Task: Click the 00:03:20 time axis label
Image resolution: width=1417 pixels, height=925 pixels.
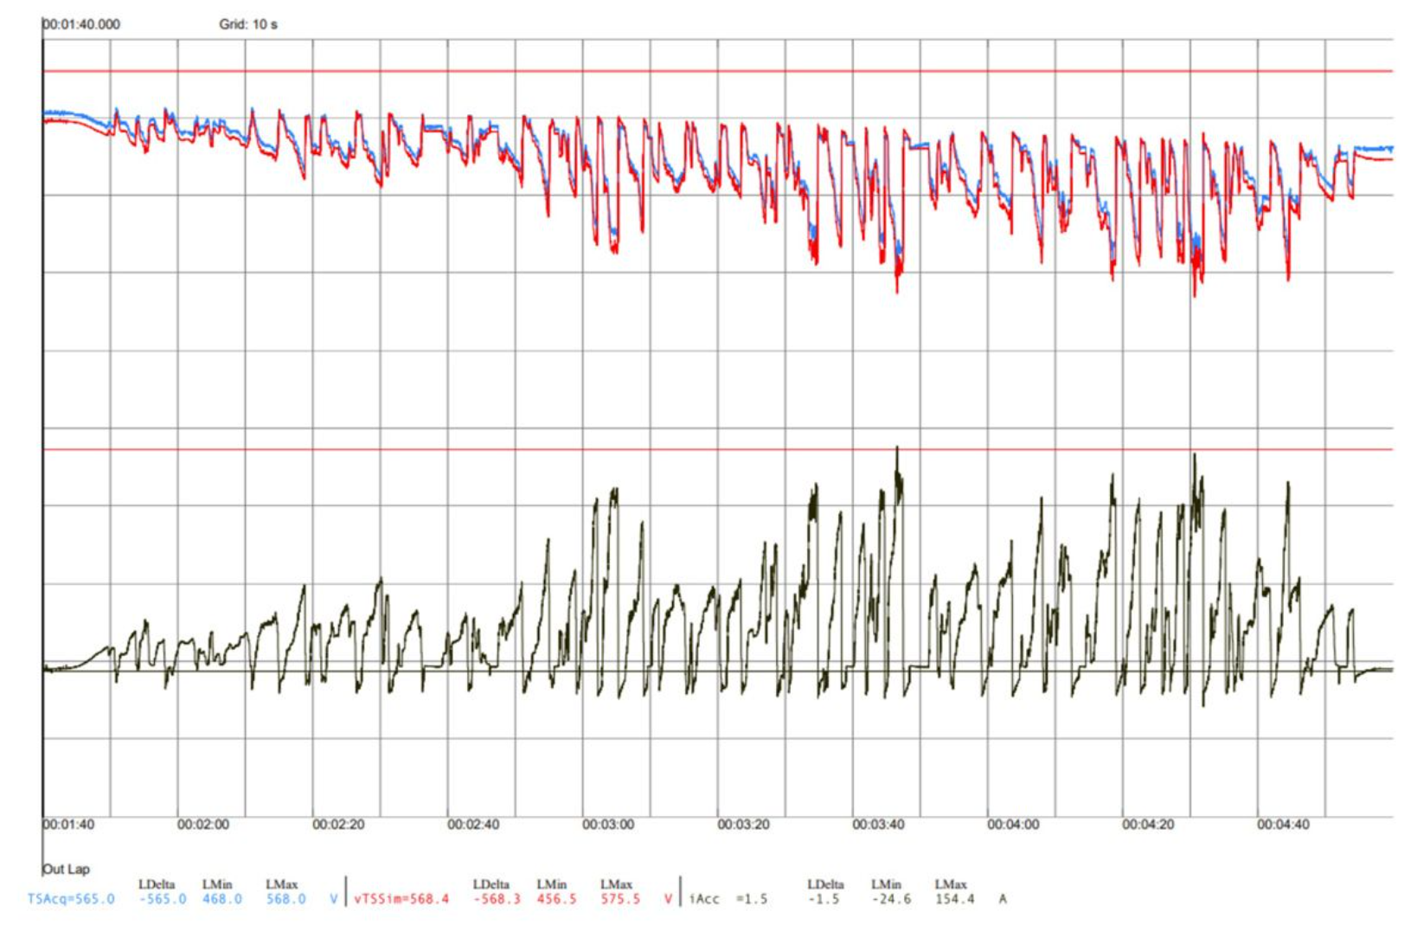Action: click(x=743, y=825)
